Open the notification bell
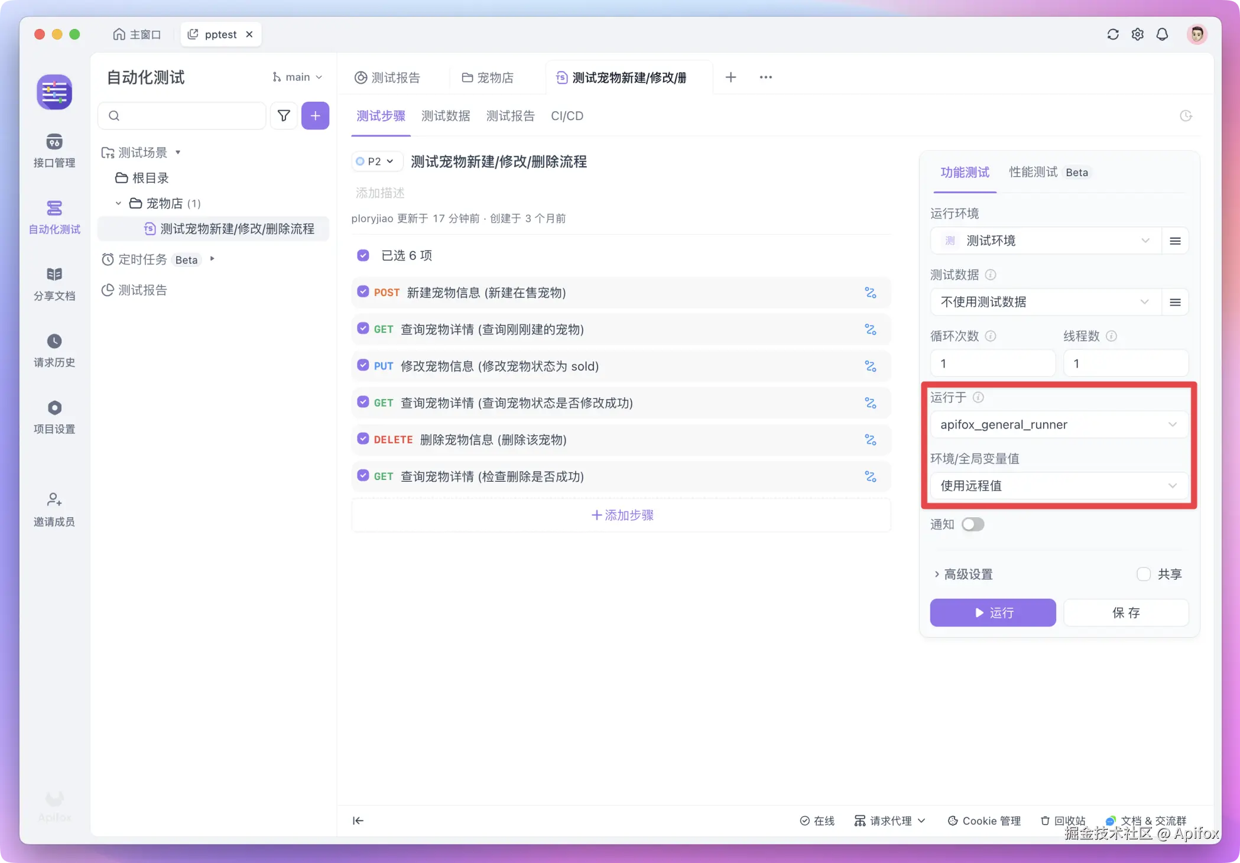This screenshot has height=863, width=1240. click(x=1162, y=34)
